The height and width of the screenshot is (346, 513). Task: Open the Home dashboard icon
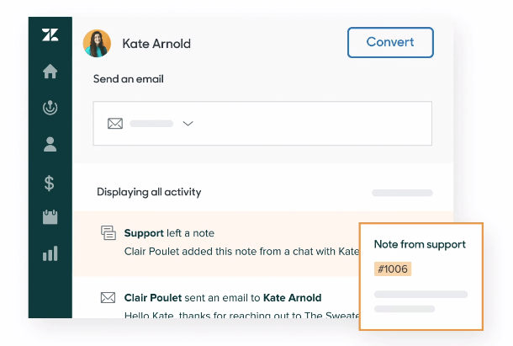50,72
